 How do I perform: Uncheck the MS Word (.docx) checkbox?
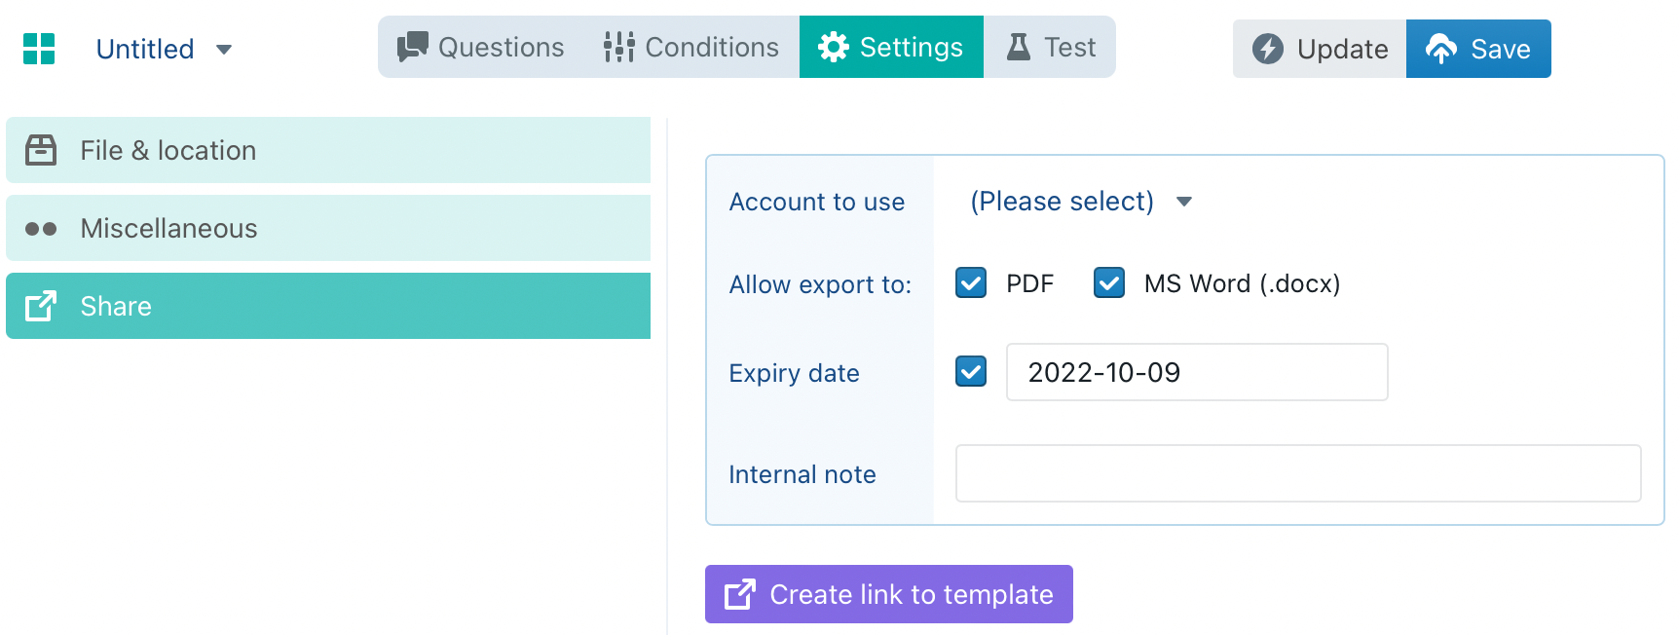[1109, 283]
